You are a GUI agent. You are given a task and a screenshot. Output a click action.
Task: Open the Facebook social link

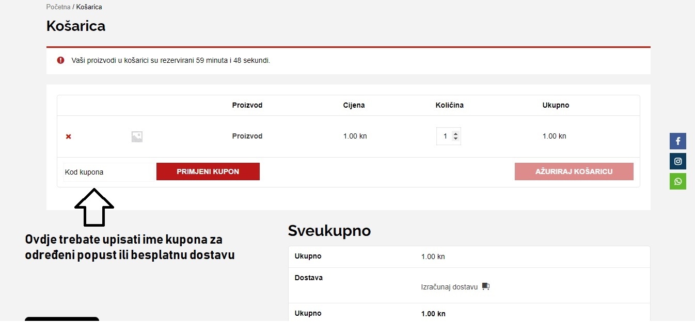[677, 141]
